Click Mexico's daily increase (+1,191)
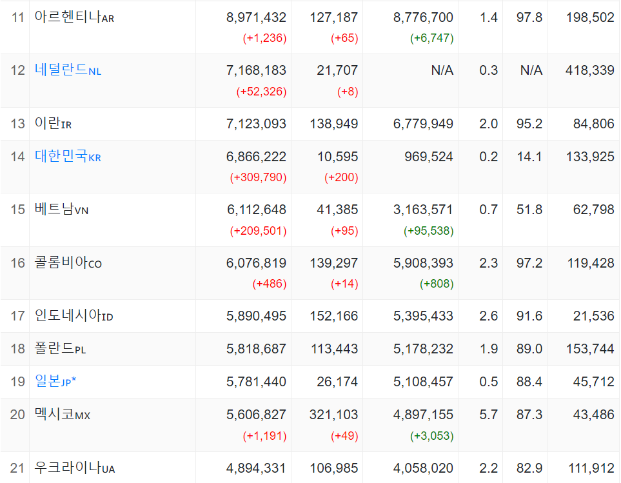The height and width of the screenshot is (483, 621). (264, 436)
